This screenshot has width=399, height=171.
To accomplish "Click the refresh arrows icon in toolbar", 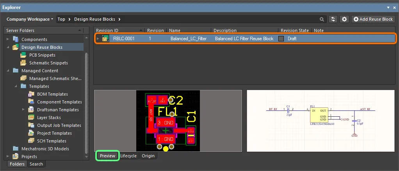I will click(x=333, y=19).
